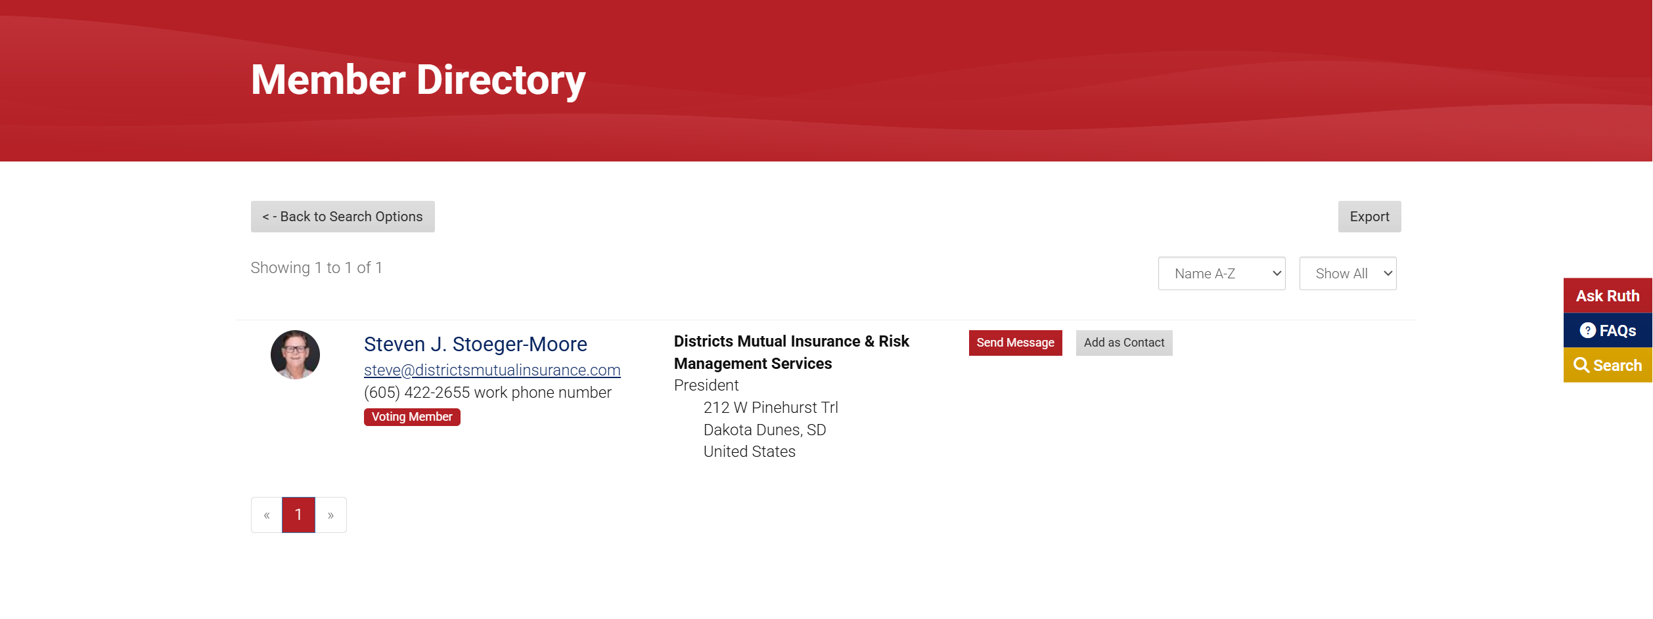Click Steven's profile photo thumbnail
This screenshot has width=1653, height=619.
pyautogui.click(x=295, y=354)
